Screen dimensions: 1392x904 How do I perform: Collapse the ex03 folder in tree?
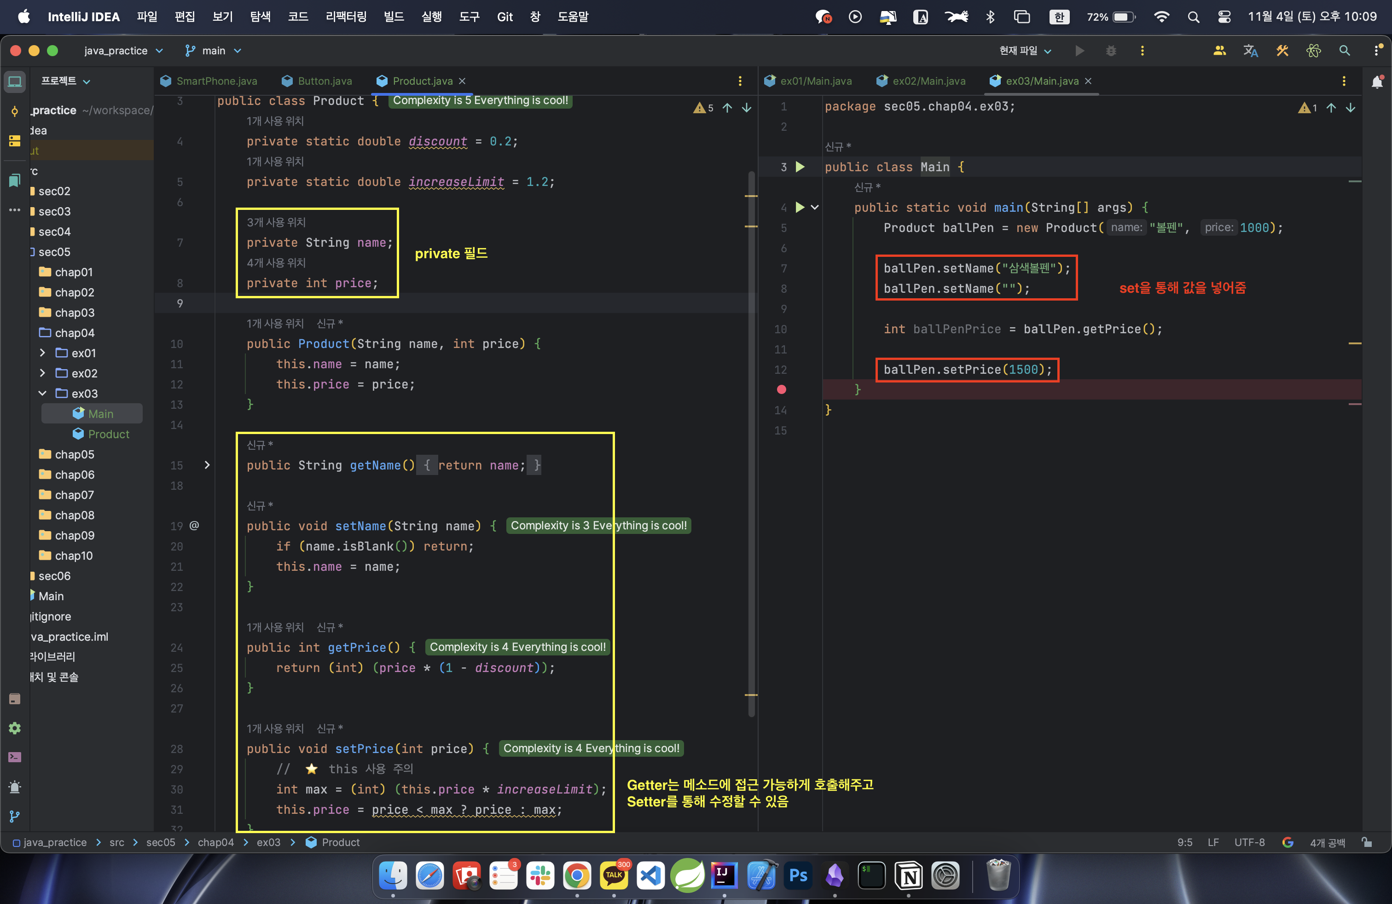(43, 394)
